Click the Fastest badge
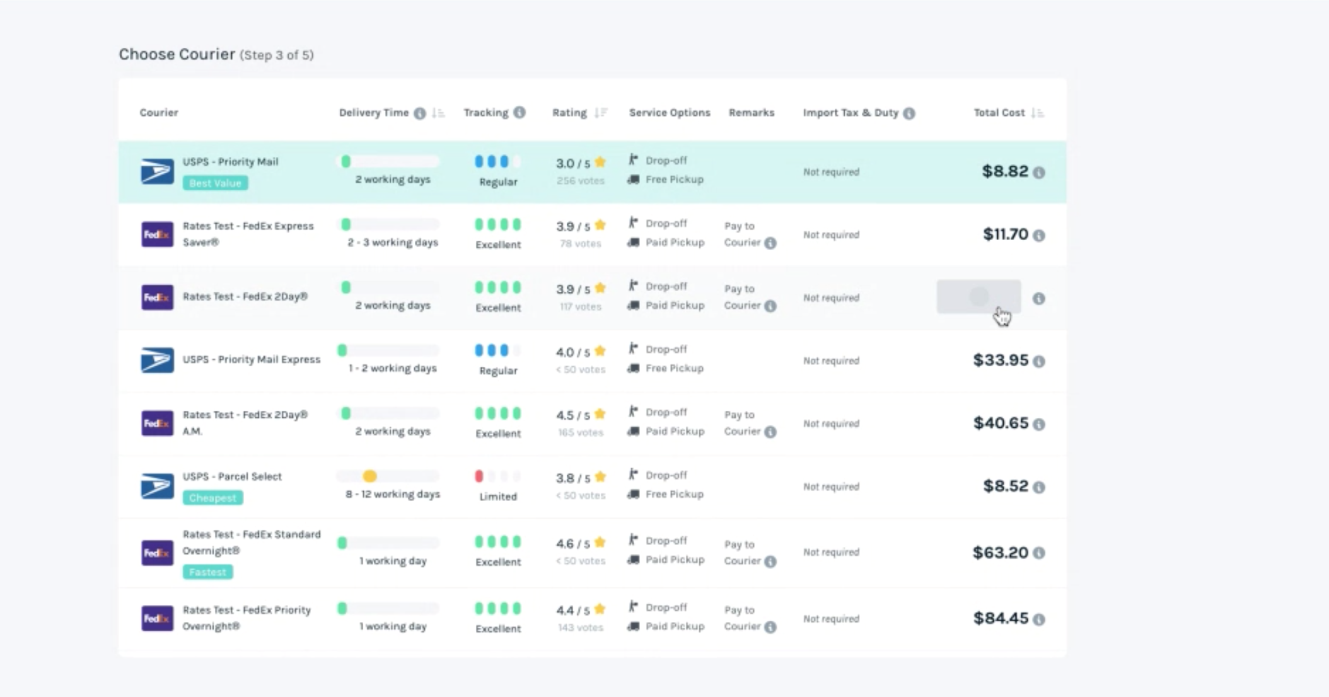 click(207, 572)
